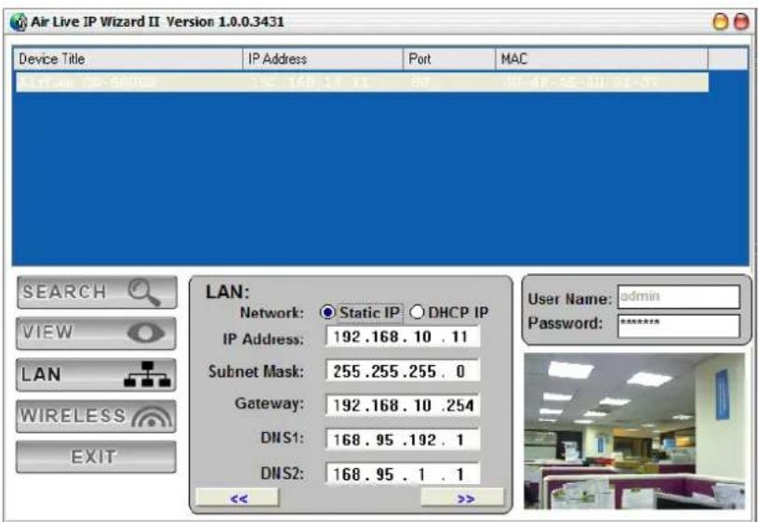This screenshot has height=522, width=758.
Task: Click the camera preview thumbnail
Action: (634, 431)
